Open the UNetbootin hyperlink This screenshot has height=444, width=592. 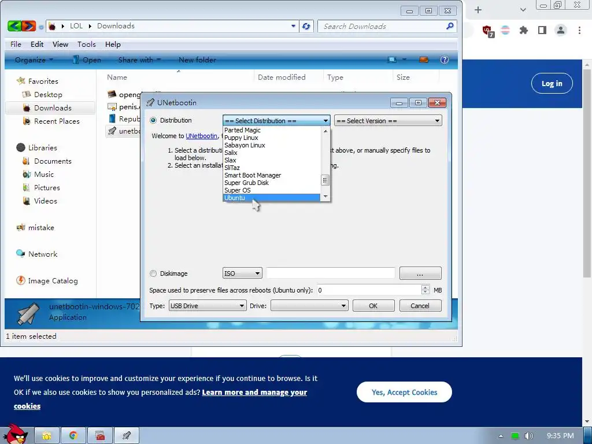point(202,136)
